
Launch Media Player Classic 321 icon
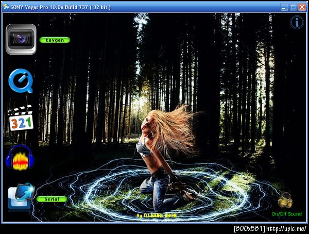21,118
